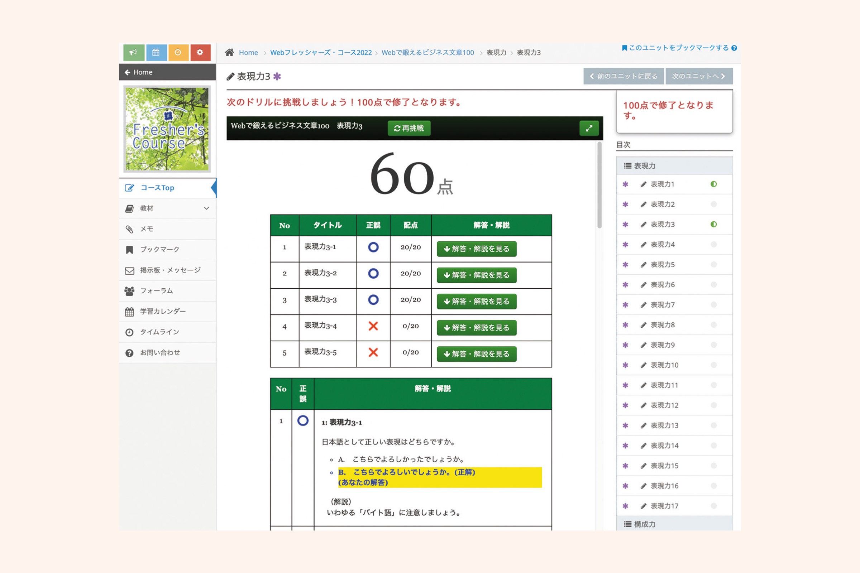Show answer explanation for 表現力3-5
The height and width of the screenshot is (573, 860).
[x=477, y=354]
